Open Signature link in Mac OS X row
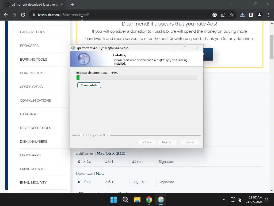274x206 pixels. [x=166, y=161]
